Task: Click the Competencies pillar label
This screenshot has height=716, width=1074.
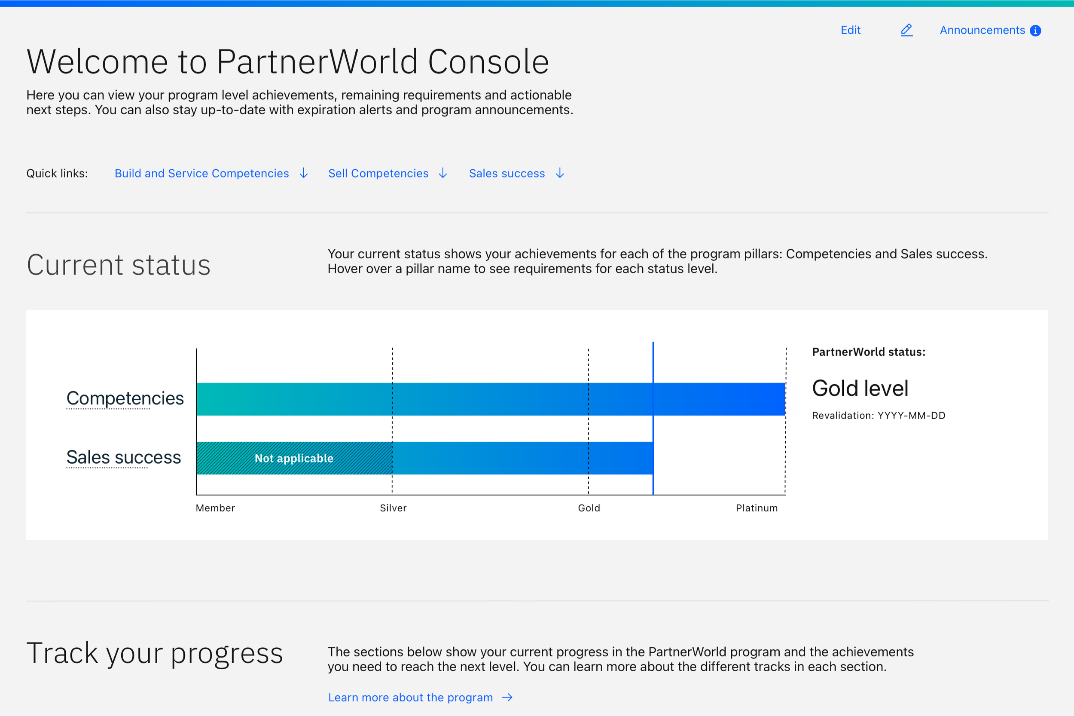Action: (x=125, y=399)
